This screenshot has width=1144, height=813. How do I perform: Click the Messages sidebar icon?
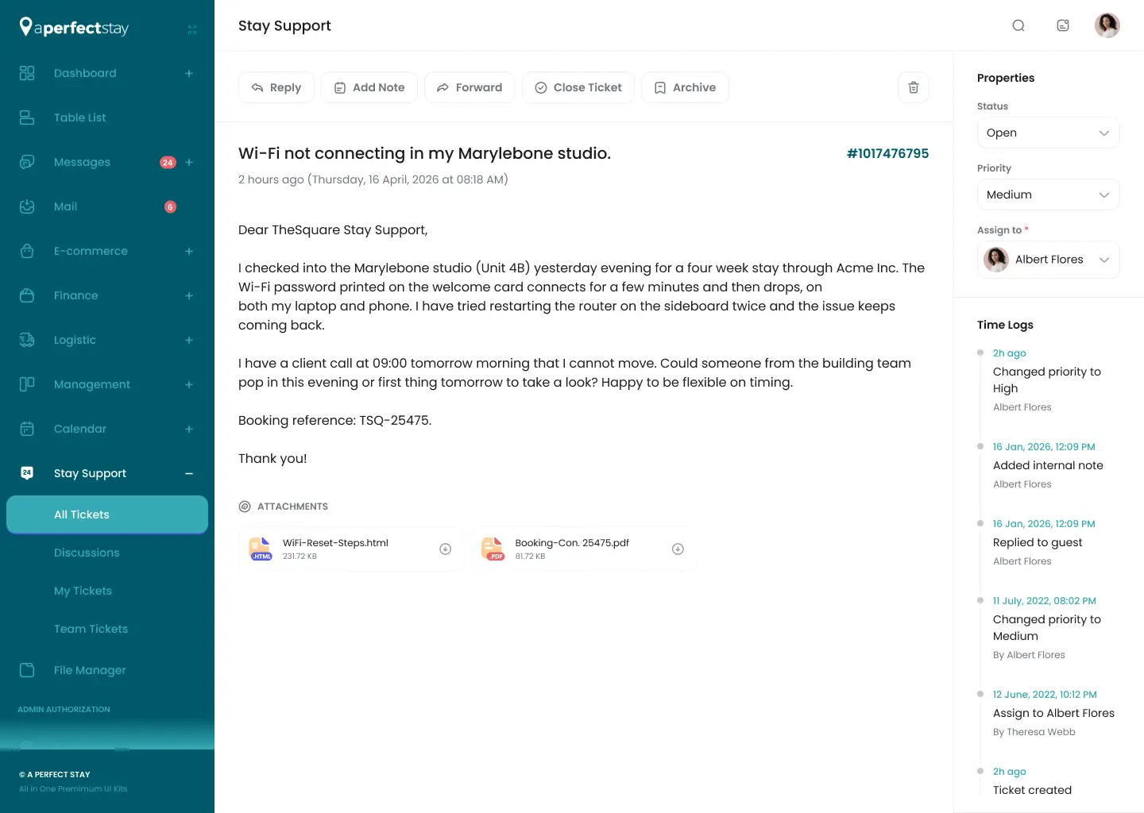(x=27, y=162)
